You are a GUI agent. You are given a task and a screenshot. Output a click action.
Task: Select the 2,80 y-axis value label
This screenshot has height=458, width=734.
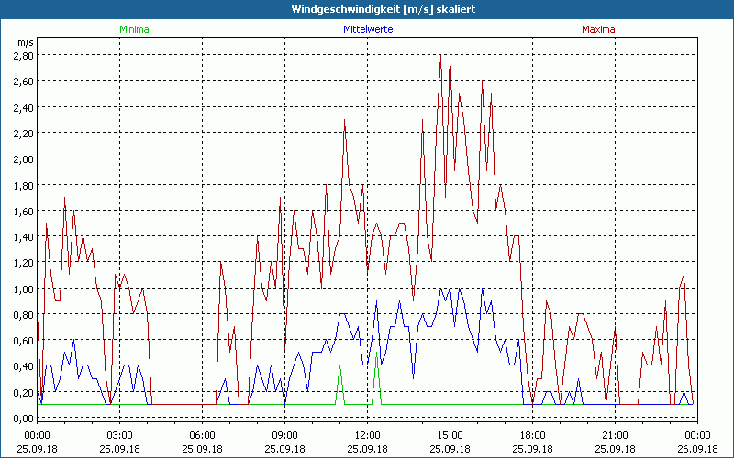[x=23, y=55]
